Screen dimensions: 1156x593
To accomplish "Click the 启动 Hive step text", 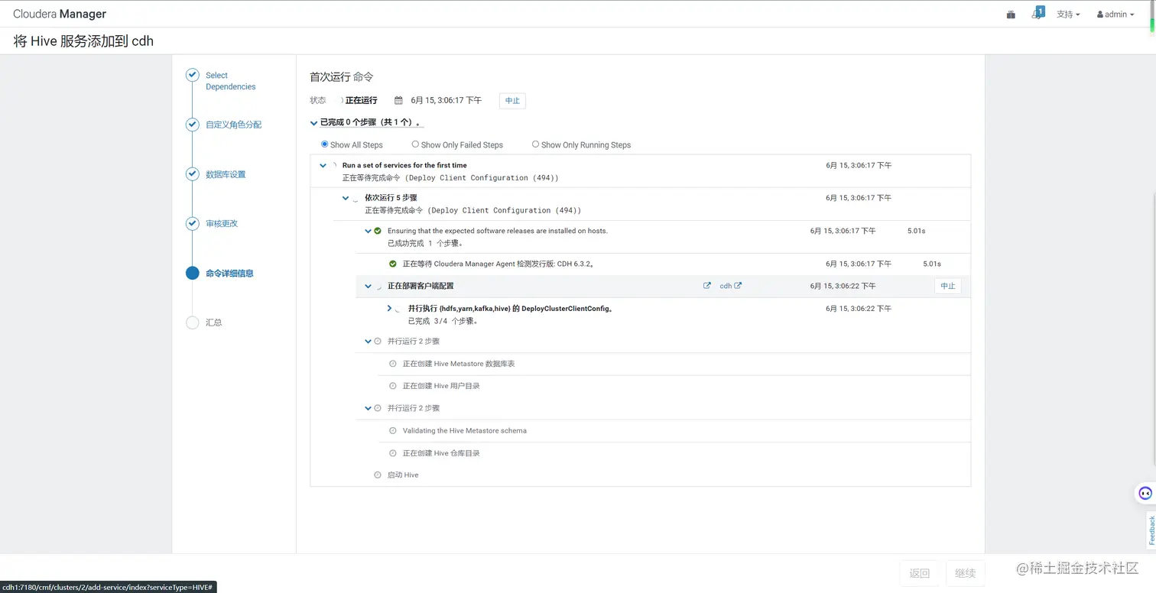I will click(x=403, y=475).
